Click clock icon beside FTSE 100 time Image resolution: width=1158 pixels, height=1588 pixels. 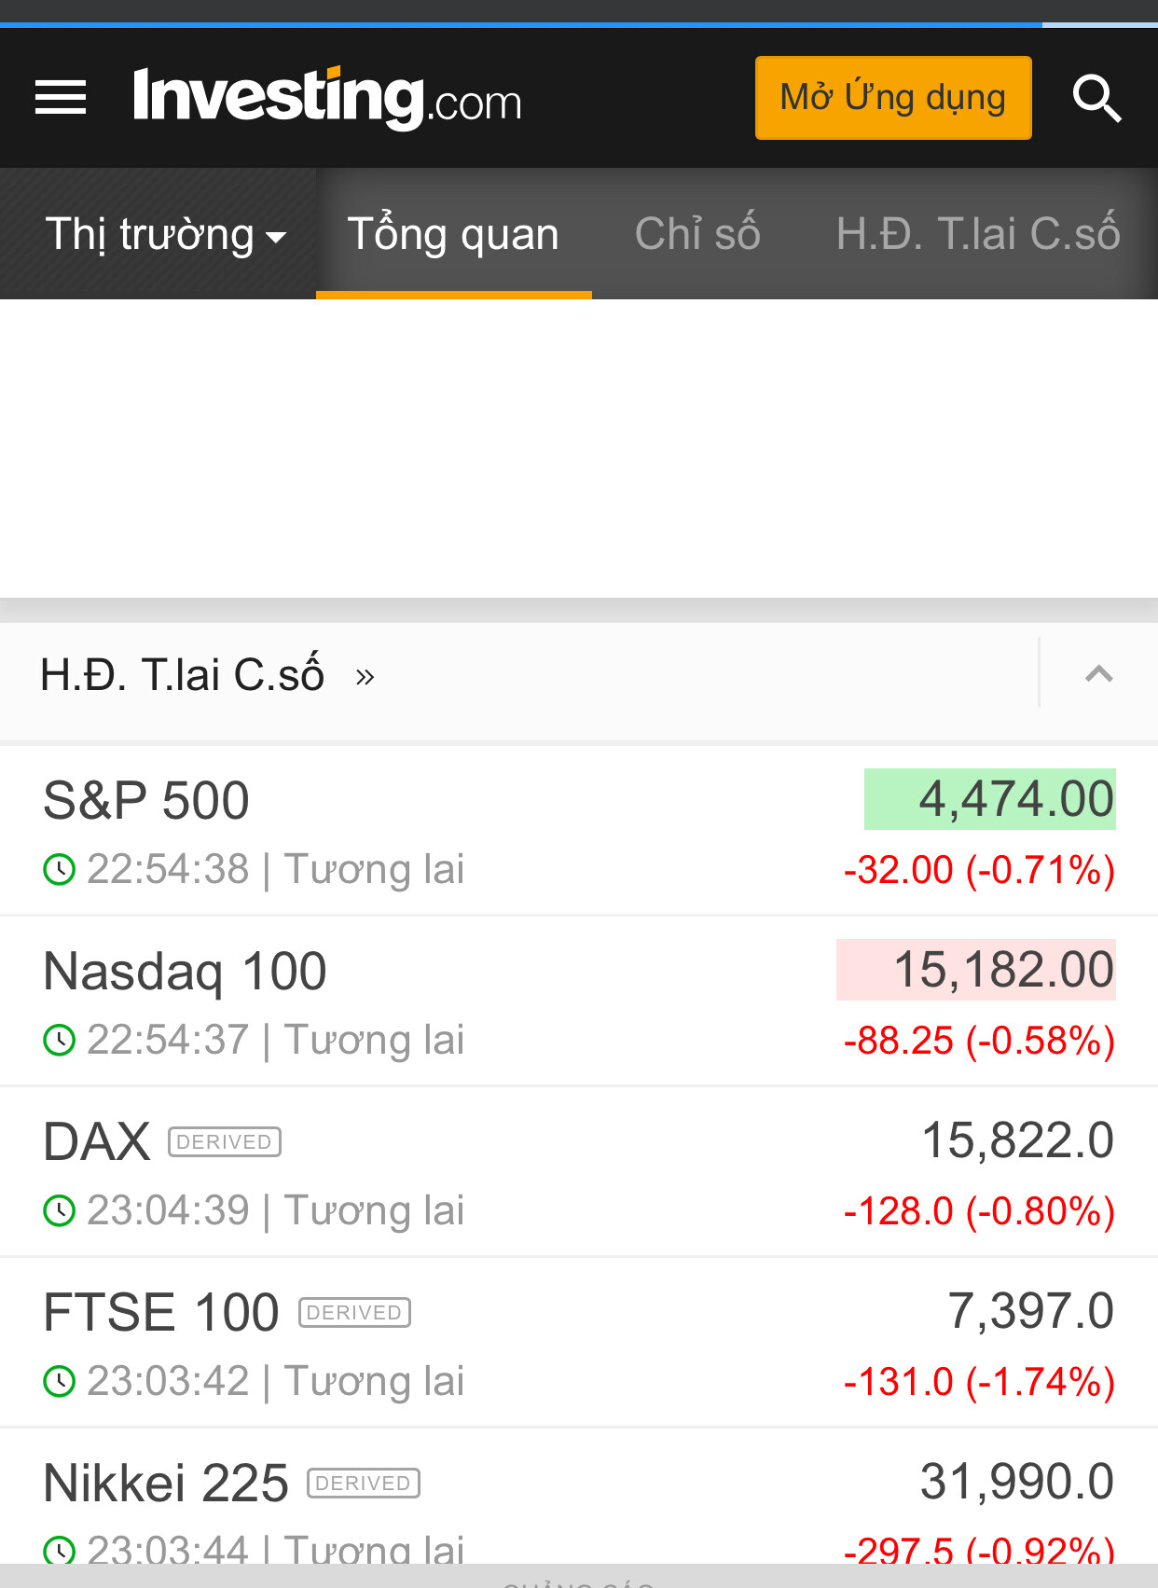60,1382
